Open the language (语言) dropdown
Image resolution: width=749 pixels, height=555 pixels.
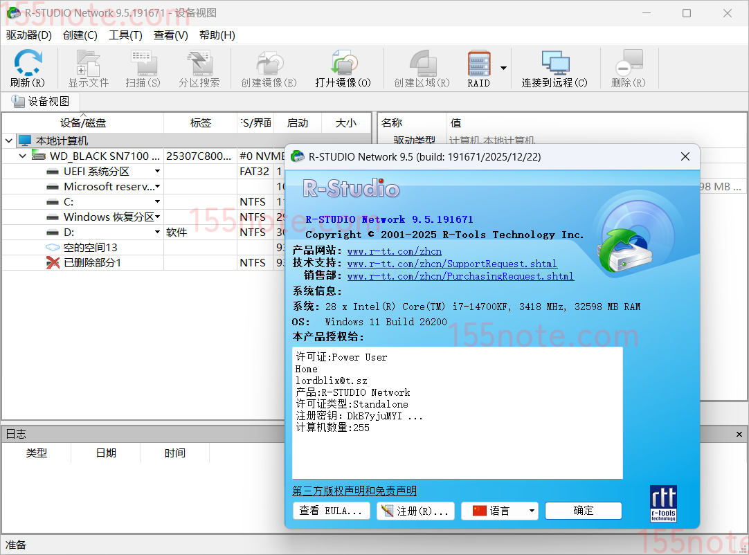click(x=532, y=511)
